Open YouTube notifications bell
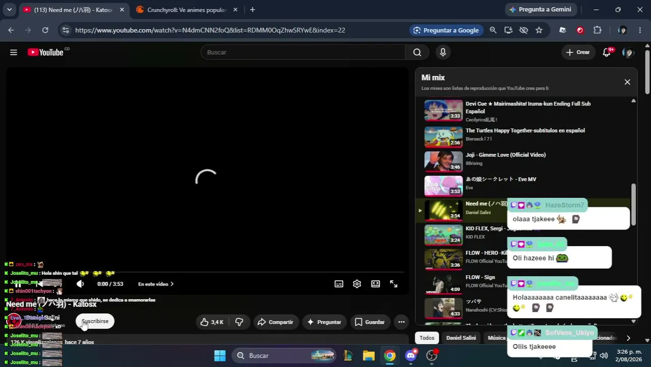Viewport: 651px width, 367px height. point(607,52)
